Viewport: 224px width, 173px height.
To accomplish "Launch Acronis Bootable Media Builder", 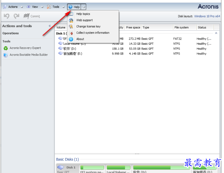I will pos(29,55).
